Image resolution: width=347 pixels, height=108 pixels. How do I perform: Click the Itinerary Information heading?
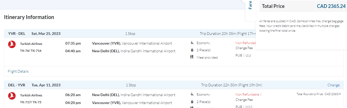pos(29,17)
